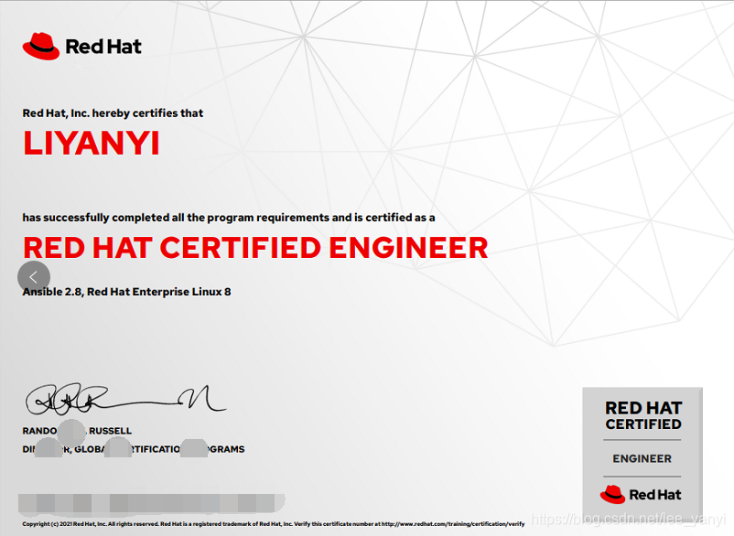Click the blurred certificate number field
The height and width of the screenshot is (536, 734).
click(151, 503)
